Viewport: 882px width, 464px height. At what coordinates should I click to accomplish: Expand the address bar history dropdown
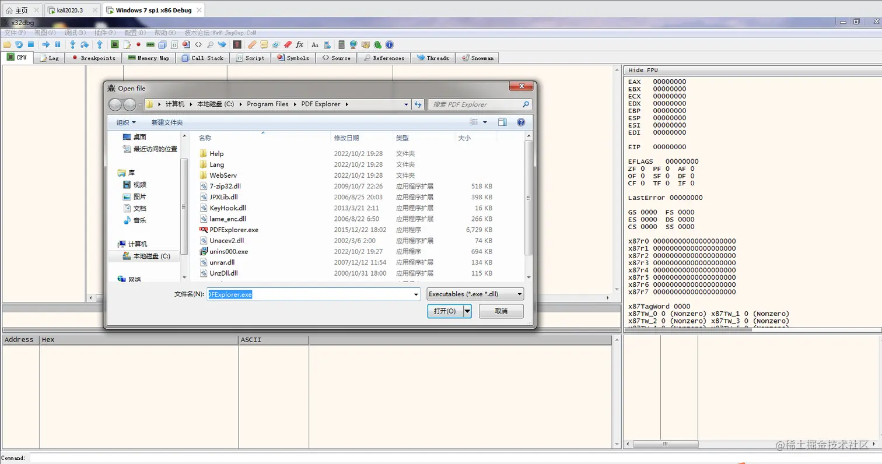point(407,104)
